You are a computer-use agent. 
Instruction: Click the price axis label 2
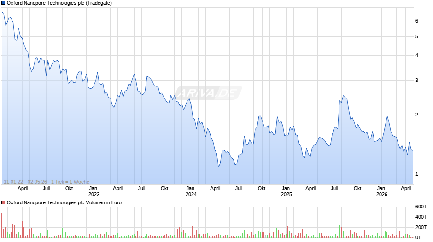[x=417, y=115]
